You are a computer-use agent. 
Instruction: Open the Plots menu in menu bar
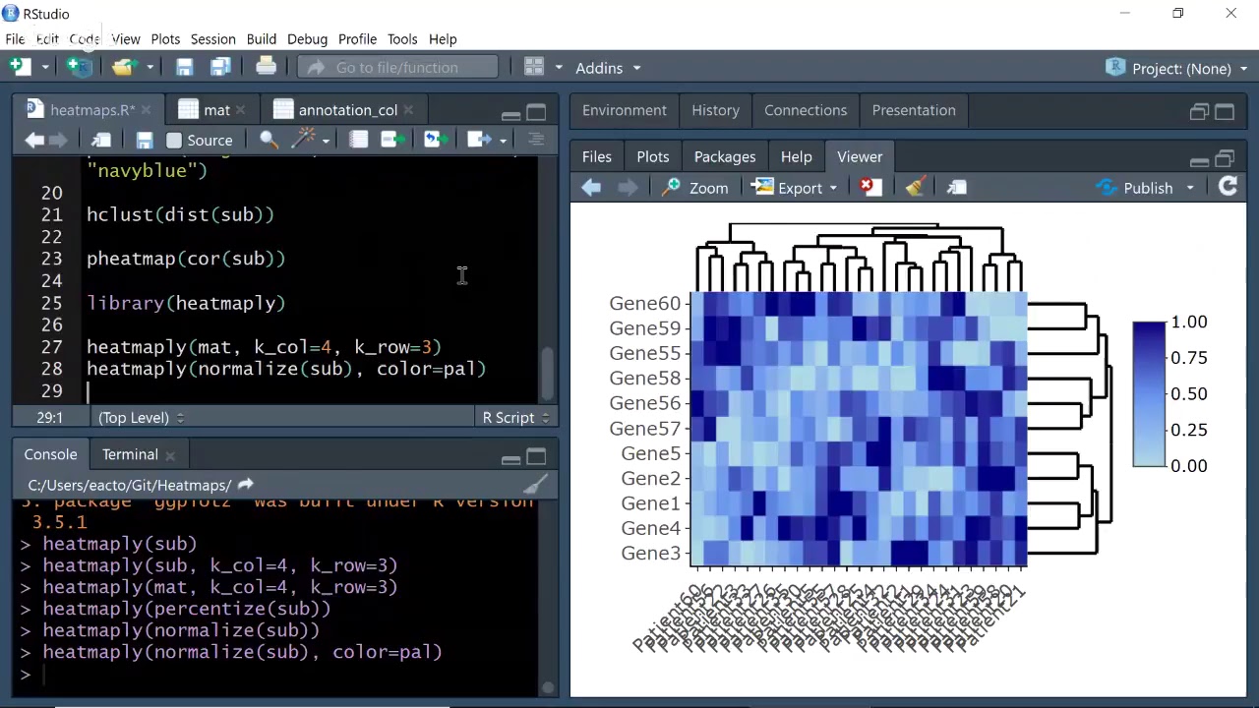tap(165, 39)
